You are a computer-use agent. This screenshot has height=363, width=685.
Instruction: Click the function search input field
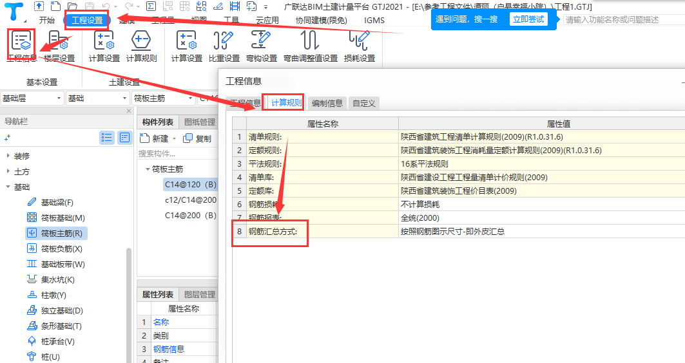coord(624,20)
